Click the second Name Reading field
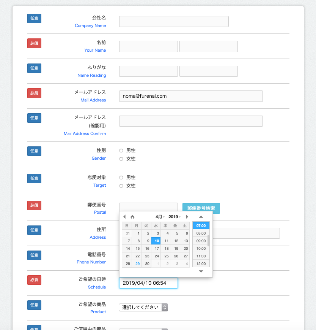This screenshot has height=330, width=316. (209, 71)
